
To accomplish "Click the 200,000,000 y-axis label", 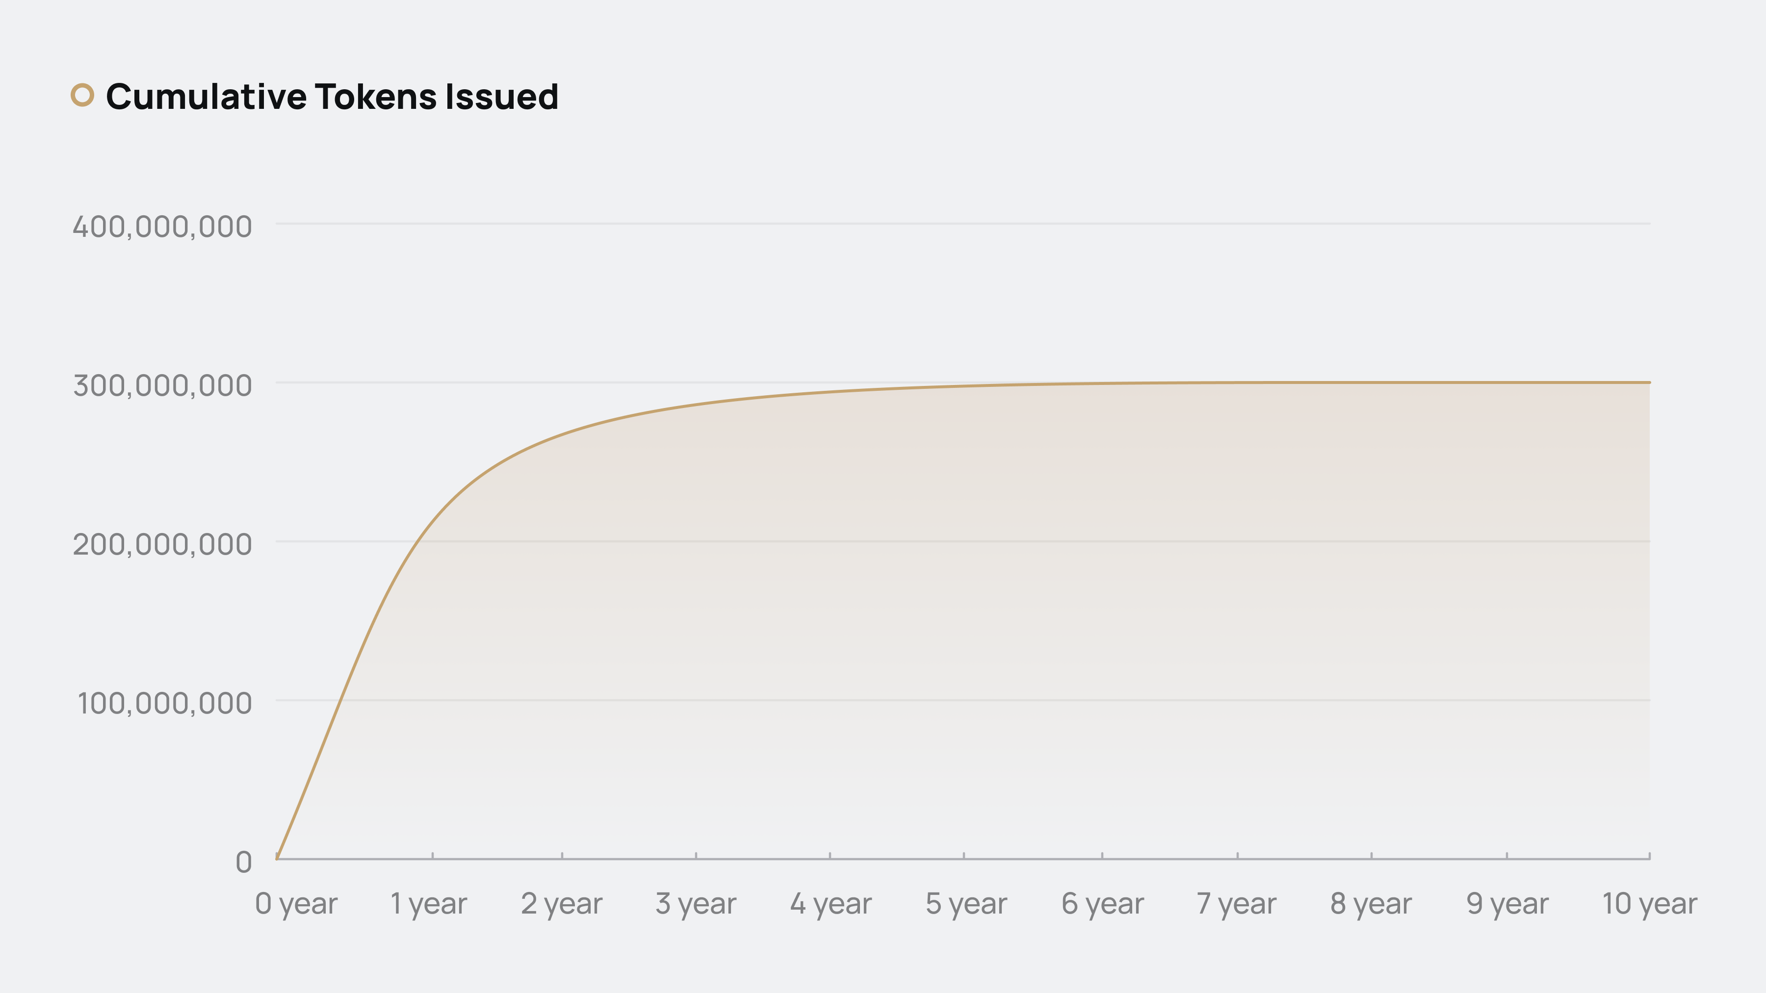I will coord(162,545).
